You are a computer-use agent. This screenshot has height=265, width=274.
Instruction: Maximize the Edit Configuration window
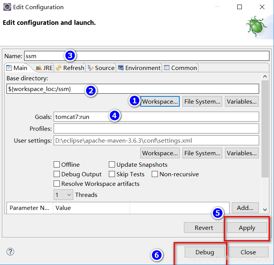tap(240, 7)
